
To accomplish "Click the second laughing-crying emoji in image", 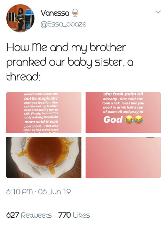I will point(139,119).
